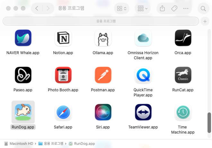
Task: Click the Postman.app file name
Action: tap(103, 90)
